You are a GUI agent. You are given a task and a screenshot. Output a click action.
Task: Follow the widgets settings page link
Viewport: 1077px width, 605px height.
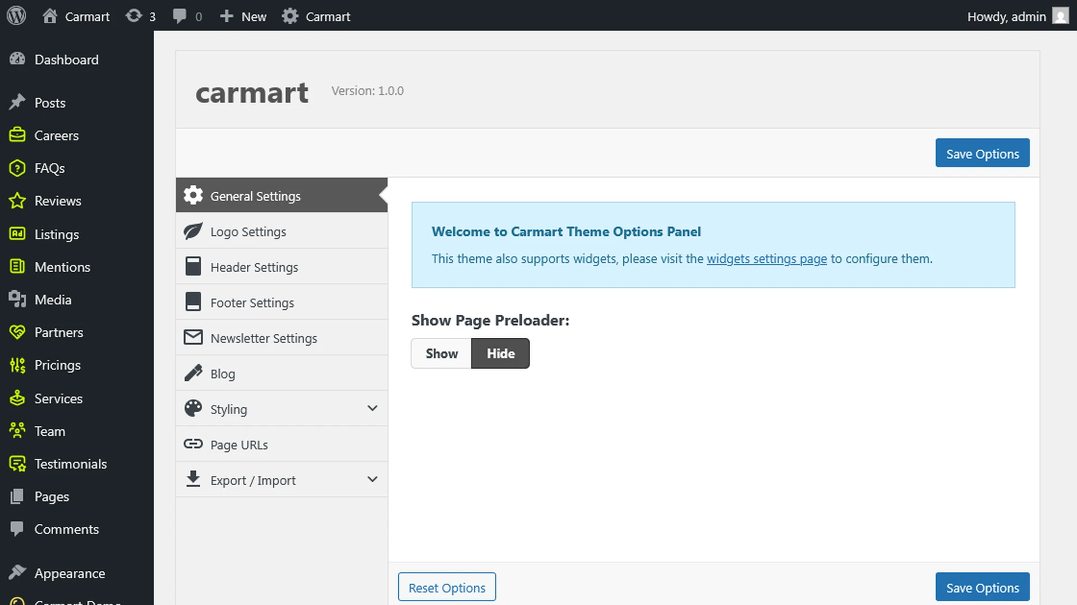[767, 259]
